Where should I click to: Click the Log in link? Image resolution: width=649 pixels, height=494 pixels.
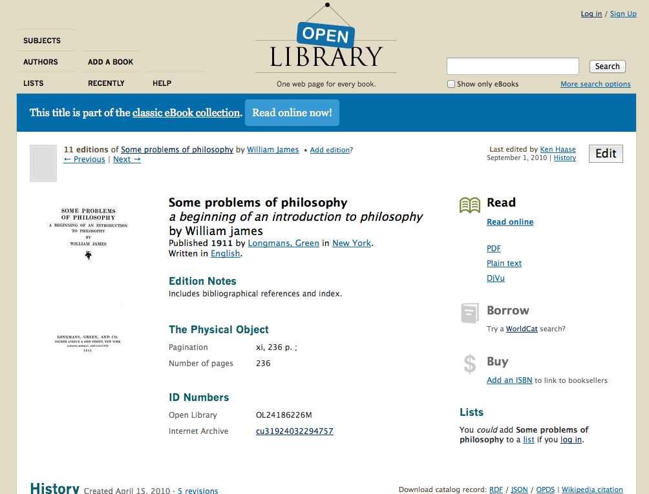pos(591,14)
